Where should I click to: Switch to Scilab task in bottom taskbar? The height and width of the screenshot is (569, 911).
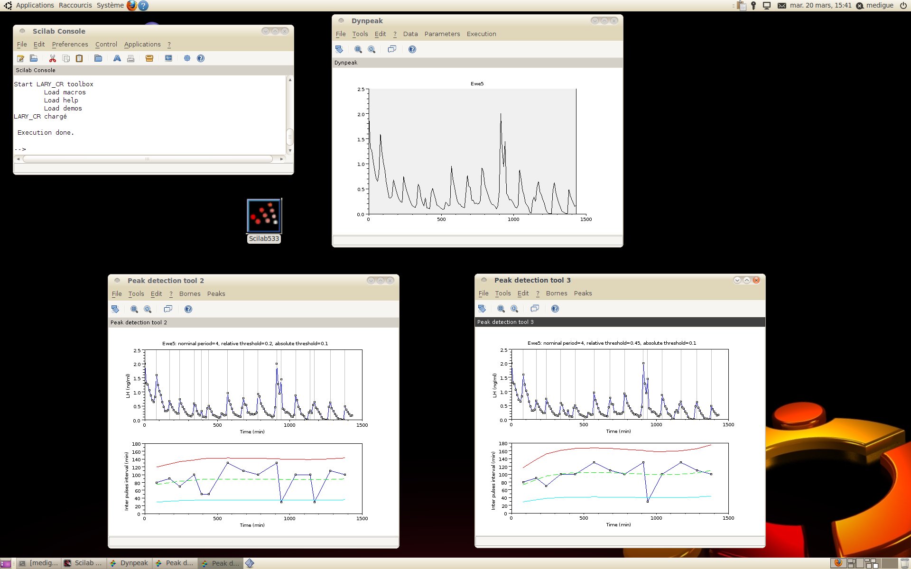[83, 563]
